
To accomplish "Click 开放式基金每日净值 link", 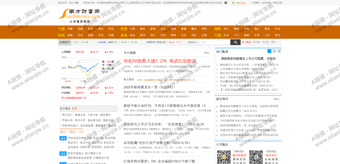I will tap(79, 138).
